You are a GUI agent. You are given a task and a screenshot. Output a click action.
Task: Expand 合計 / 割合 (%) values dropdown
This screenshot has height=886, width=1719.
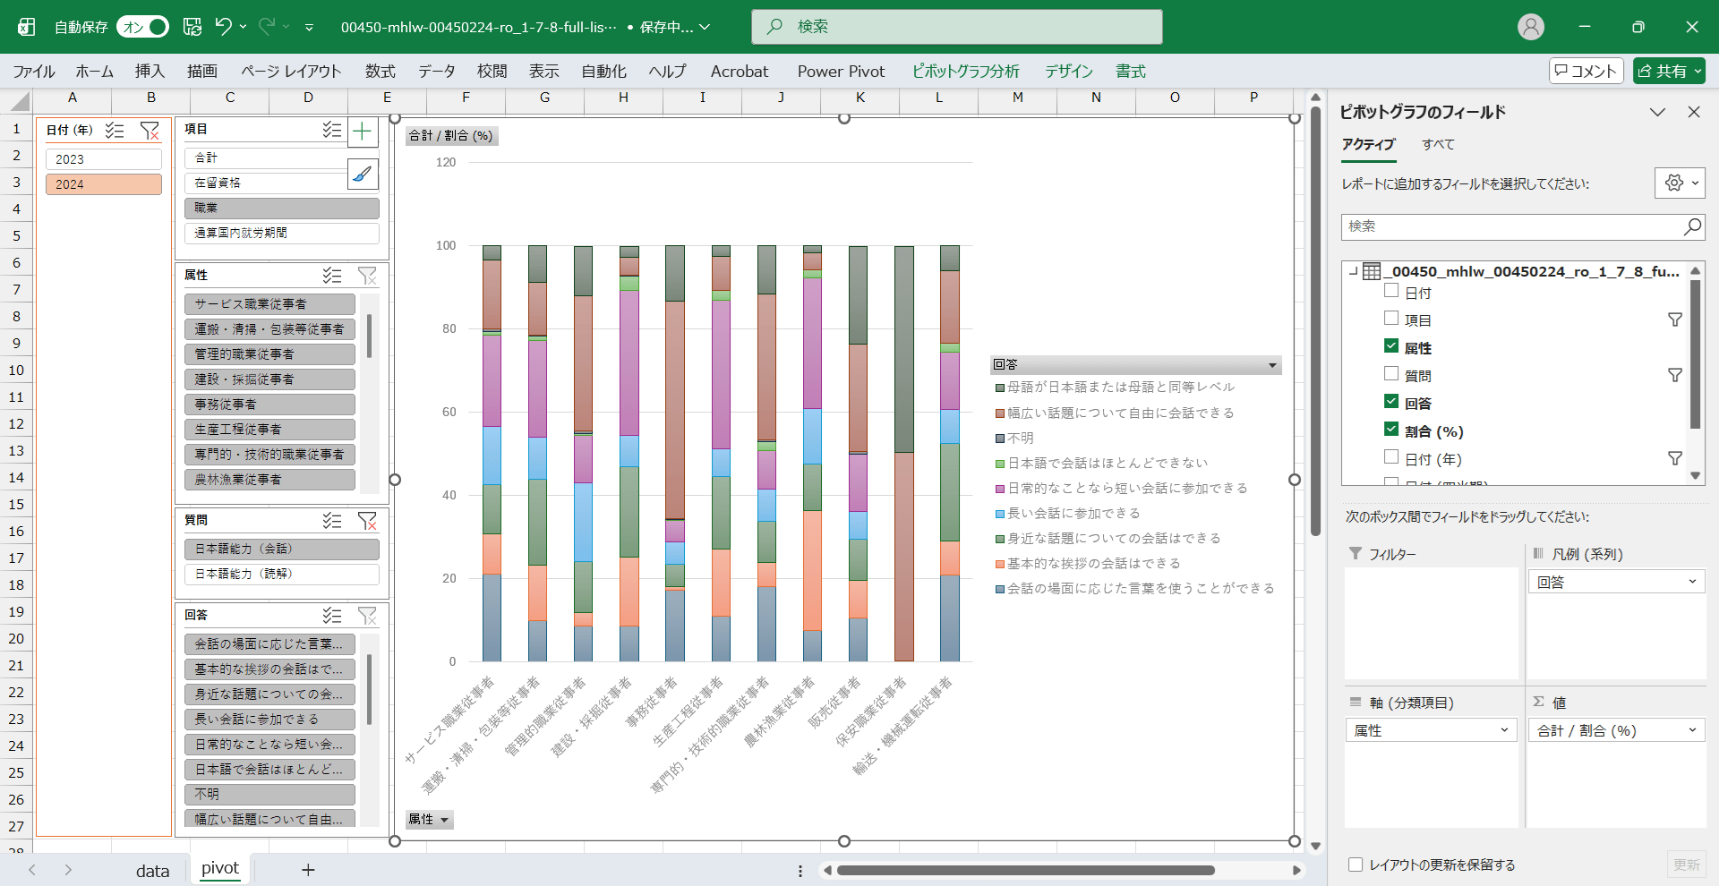1692,730
